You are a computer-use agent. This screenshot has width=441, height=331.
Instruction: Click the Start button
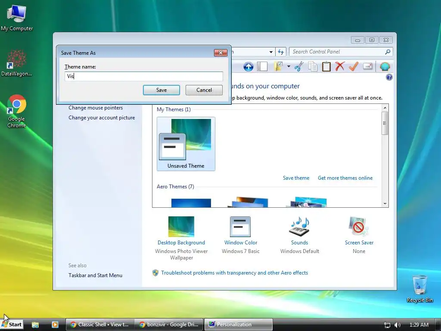tap(11, 325)
